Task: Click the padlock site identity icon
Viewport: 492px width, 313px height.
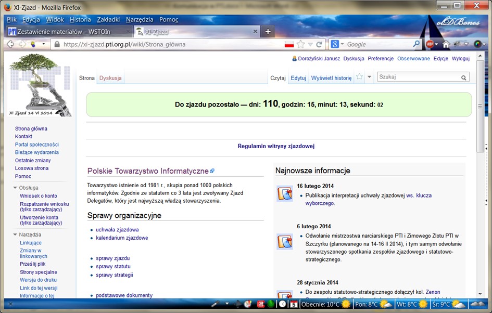Action: (x=57, y=44)
